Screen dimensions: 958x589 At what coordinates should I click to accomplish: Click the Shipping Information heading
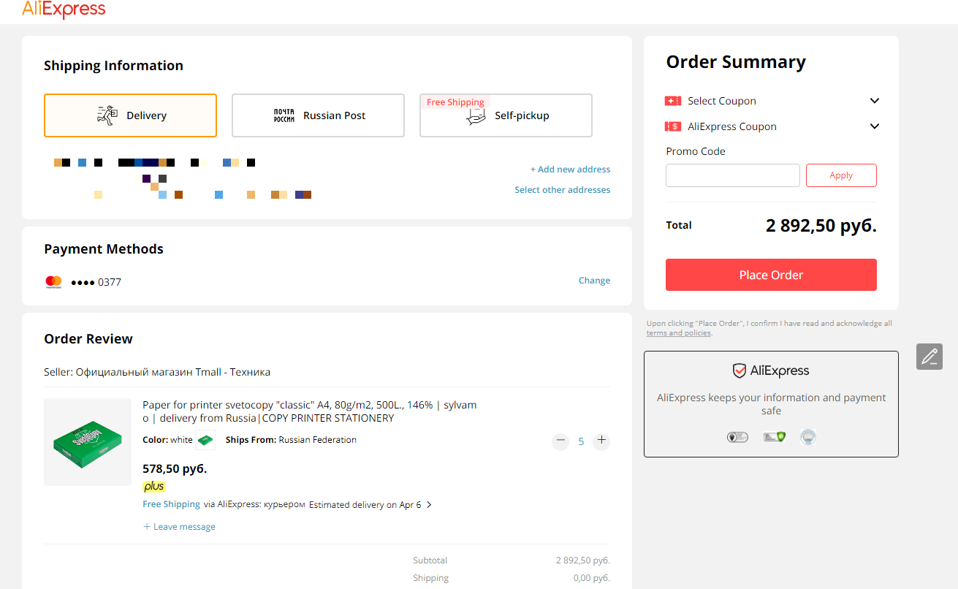(113, 66)
